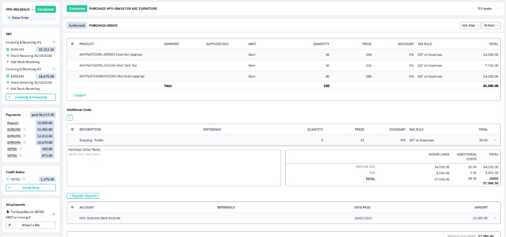The image size is (506, 237).
Task: Click the gear icon in Product table header
Action: tap(72, 44)
